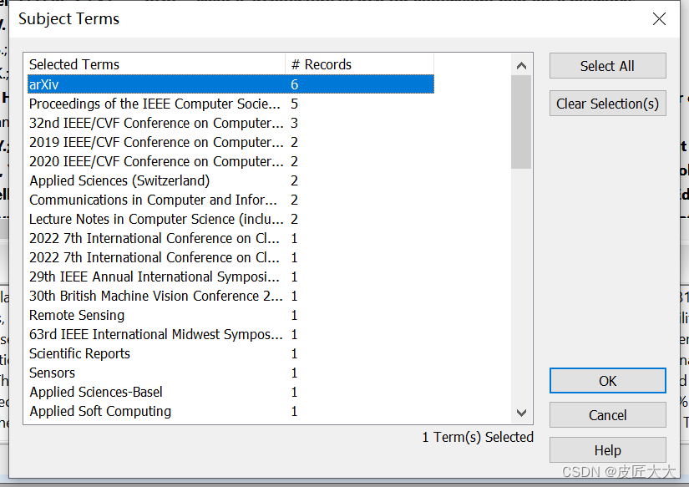Confirm with the OK button

pos(607,381)
